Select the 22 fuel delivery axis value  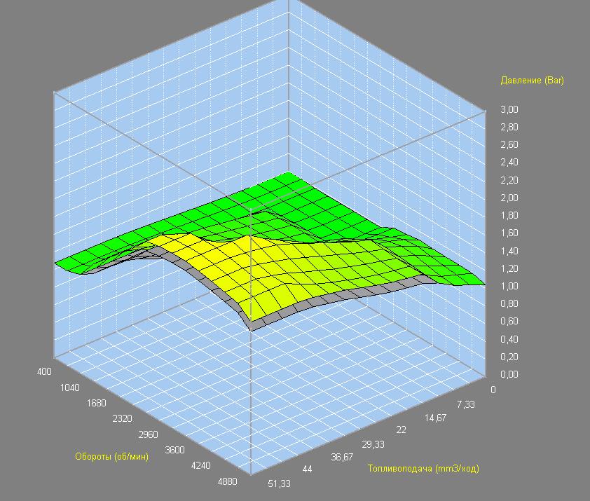click(401, 430)
